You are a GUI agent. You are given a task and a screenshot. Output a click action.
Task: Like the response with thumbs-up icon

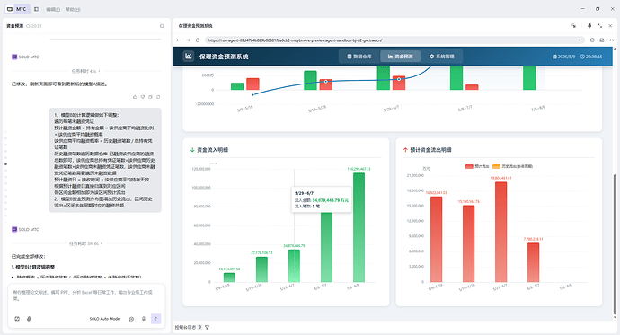135,97
